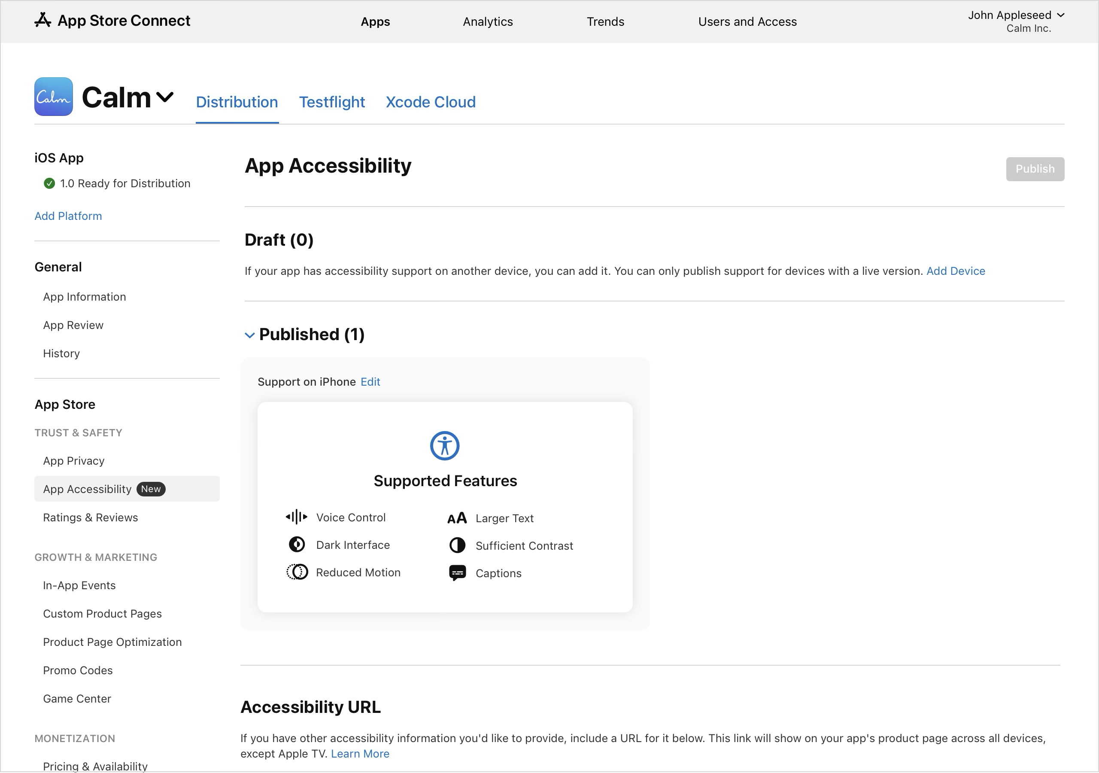This screenshot has width=1099, height=773.
Task: Click the Sufficient Contrast feature icon
Action: click(457, 545)
